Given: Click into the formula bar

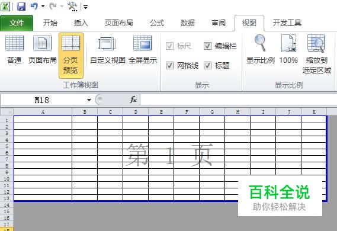Looking at the screenshot, I should (x=238, y=100).
